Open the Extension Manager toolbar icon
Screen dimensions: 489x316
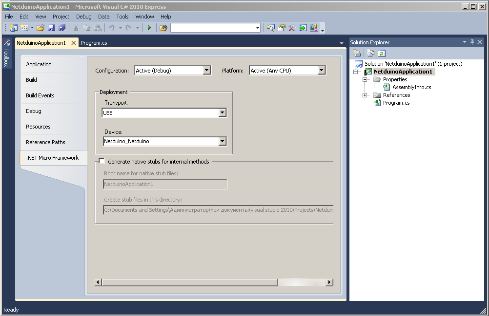[314, 28]
